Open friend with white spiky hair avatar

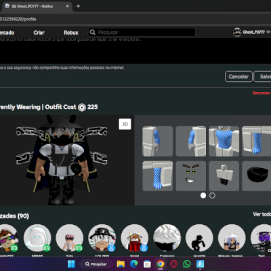[167, 238]
